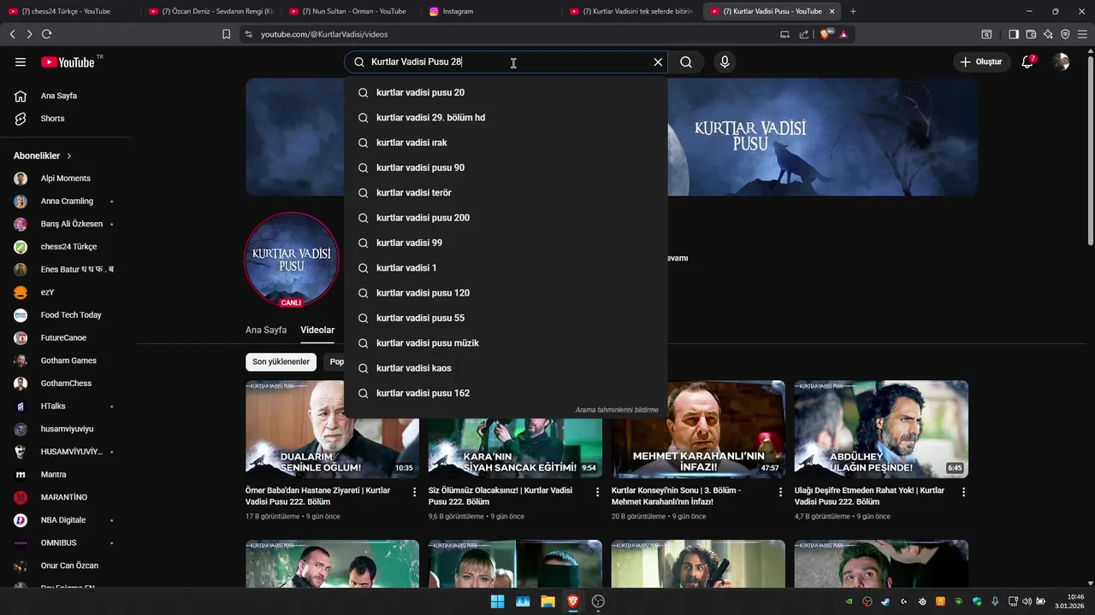
Task: Open Leo AI sparkle icon
Action: [1048, 34]
